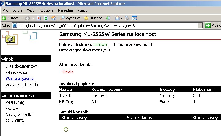
Task: Click the Wstrzymaj printer action link
Action: [x=15, y=102]
